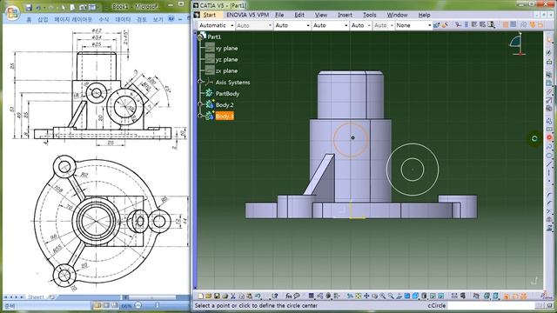Open the second Auto line thickness dropdown
The image size is (557, 313).
point(292,25)
